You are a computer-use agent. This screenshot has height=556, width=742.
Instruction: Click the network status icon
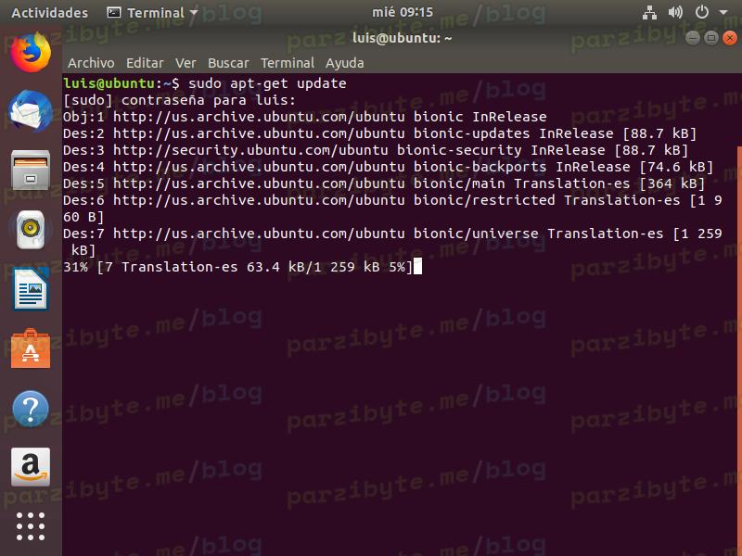(648, 13)
